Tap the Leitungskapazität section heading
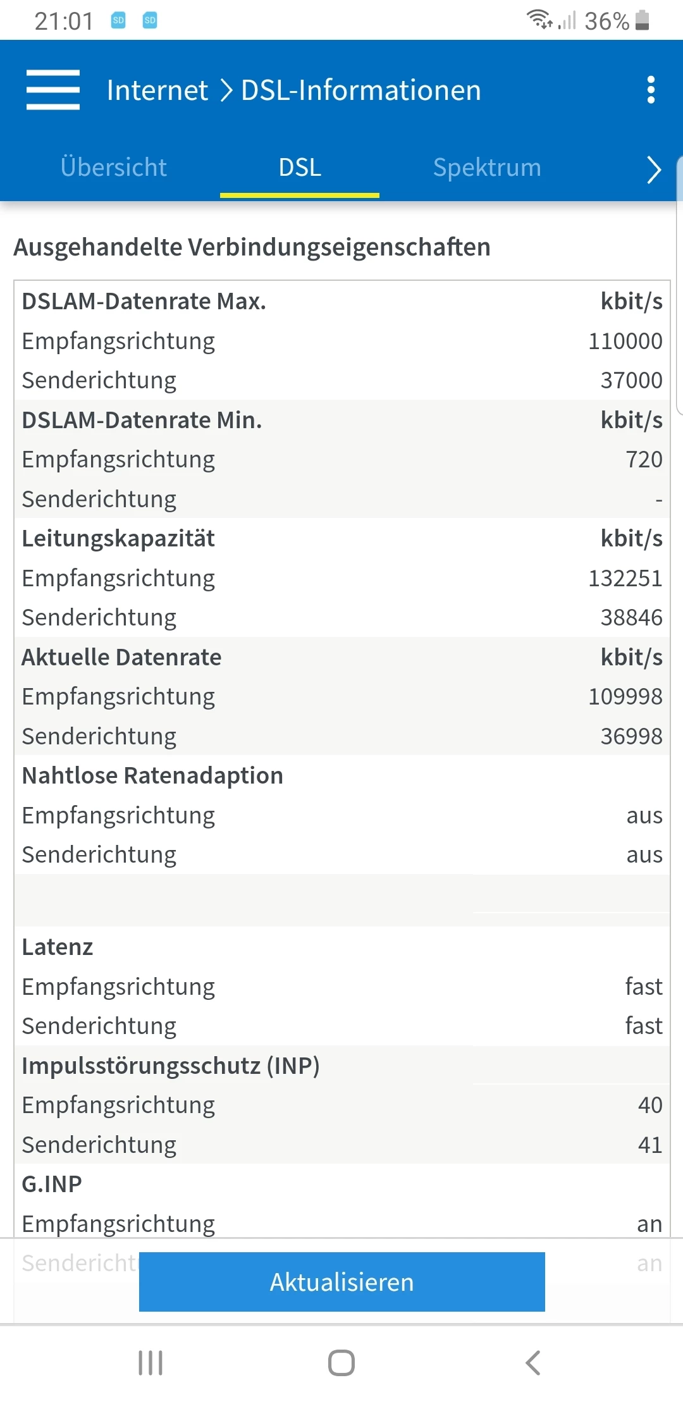Screen dimensions: 683x1404 pyautogui.click(x=118, y=539)
